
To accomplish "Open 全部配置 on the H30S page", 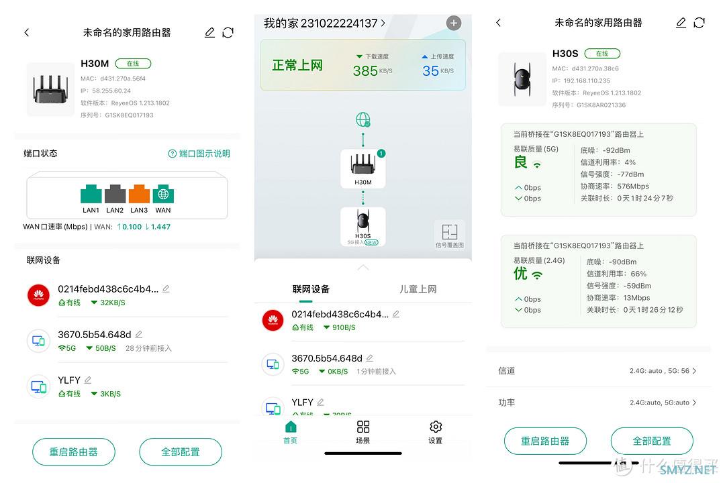I will pyautogui.click(x=652, y=441).
